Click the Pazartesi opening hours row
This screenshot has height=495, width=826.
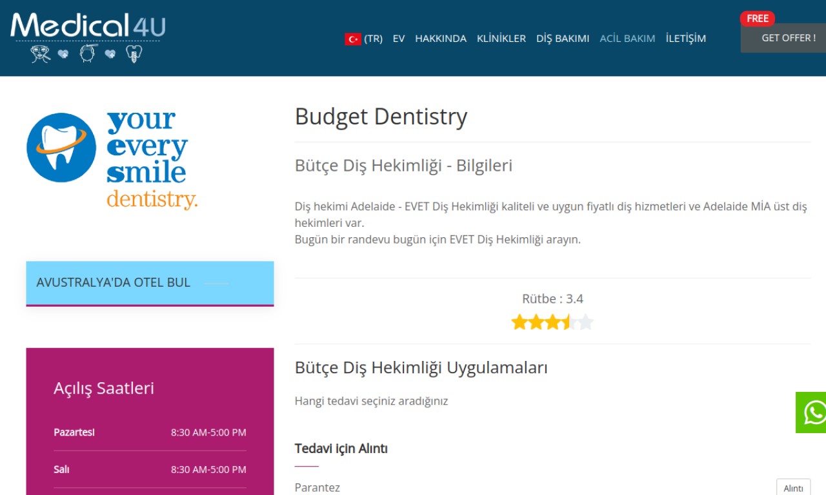(150, 432)
